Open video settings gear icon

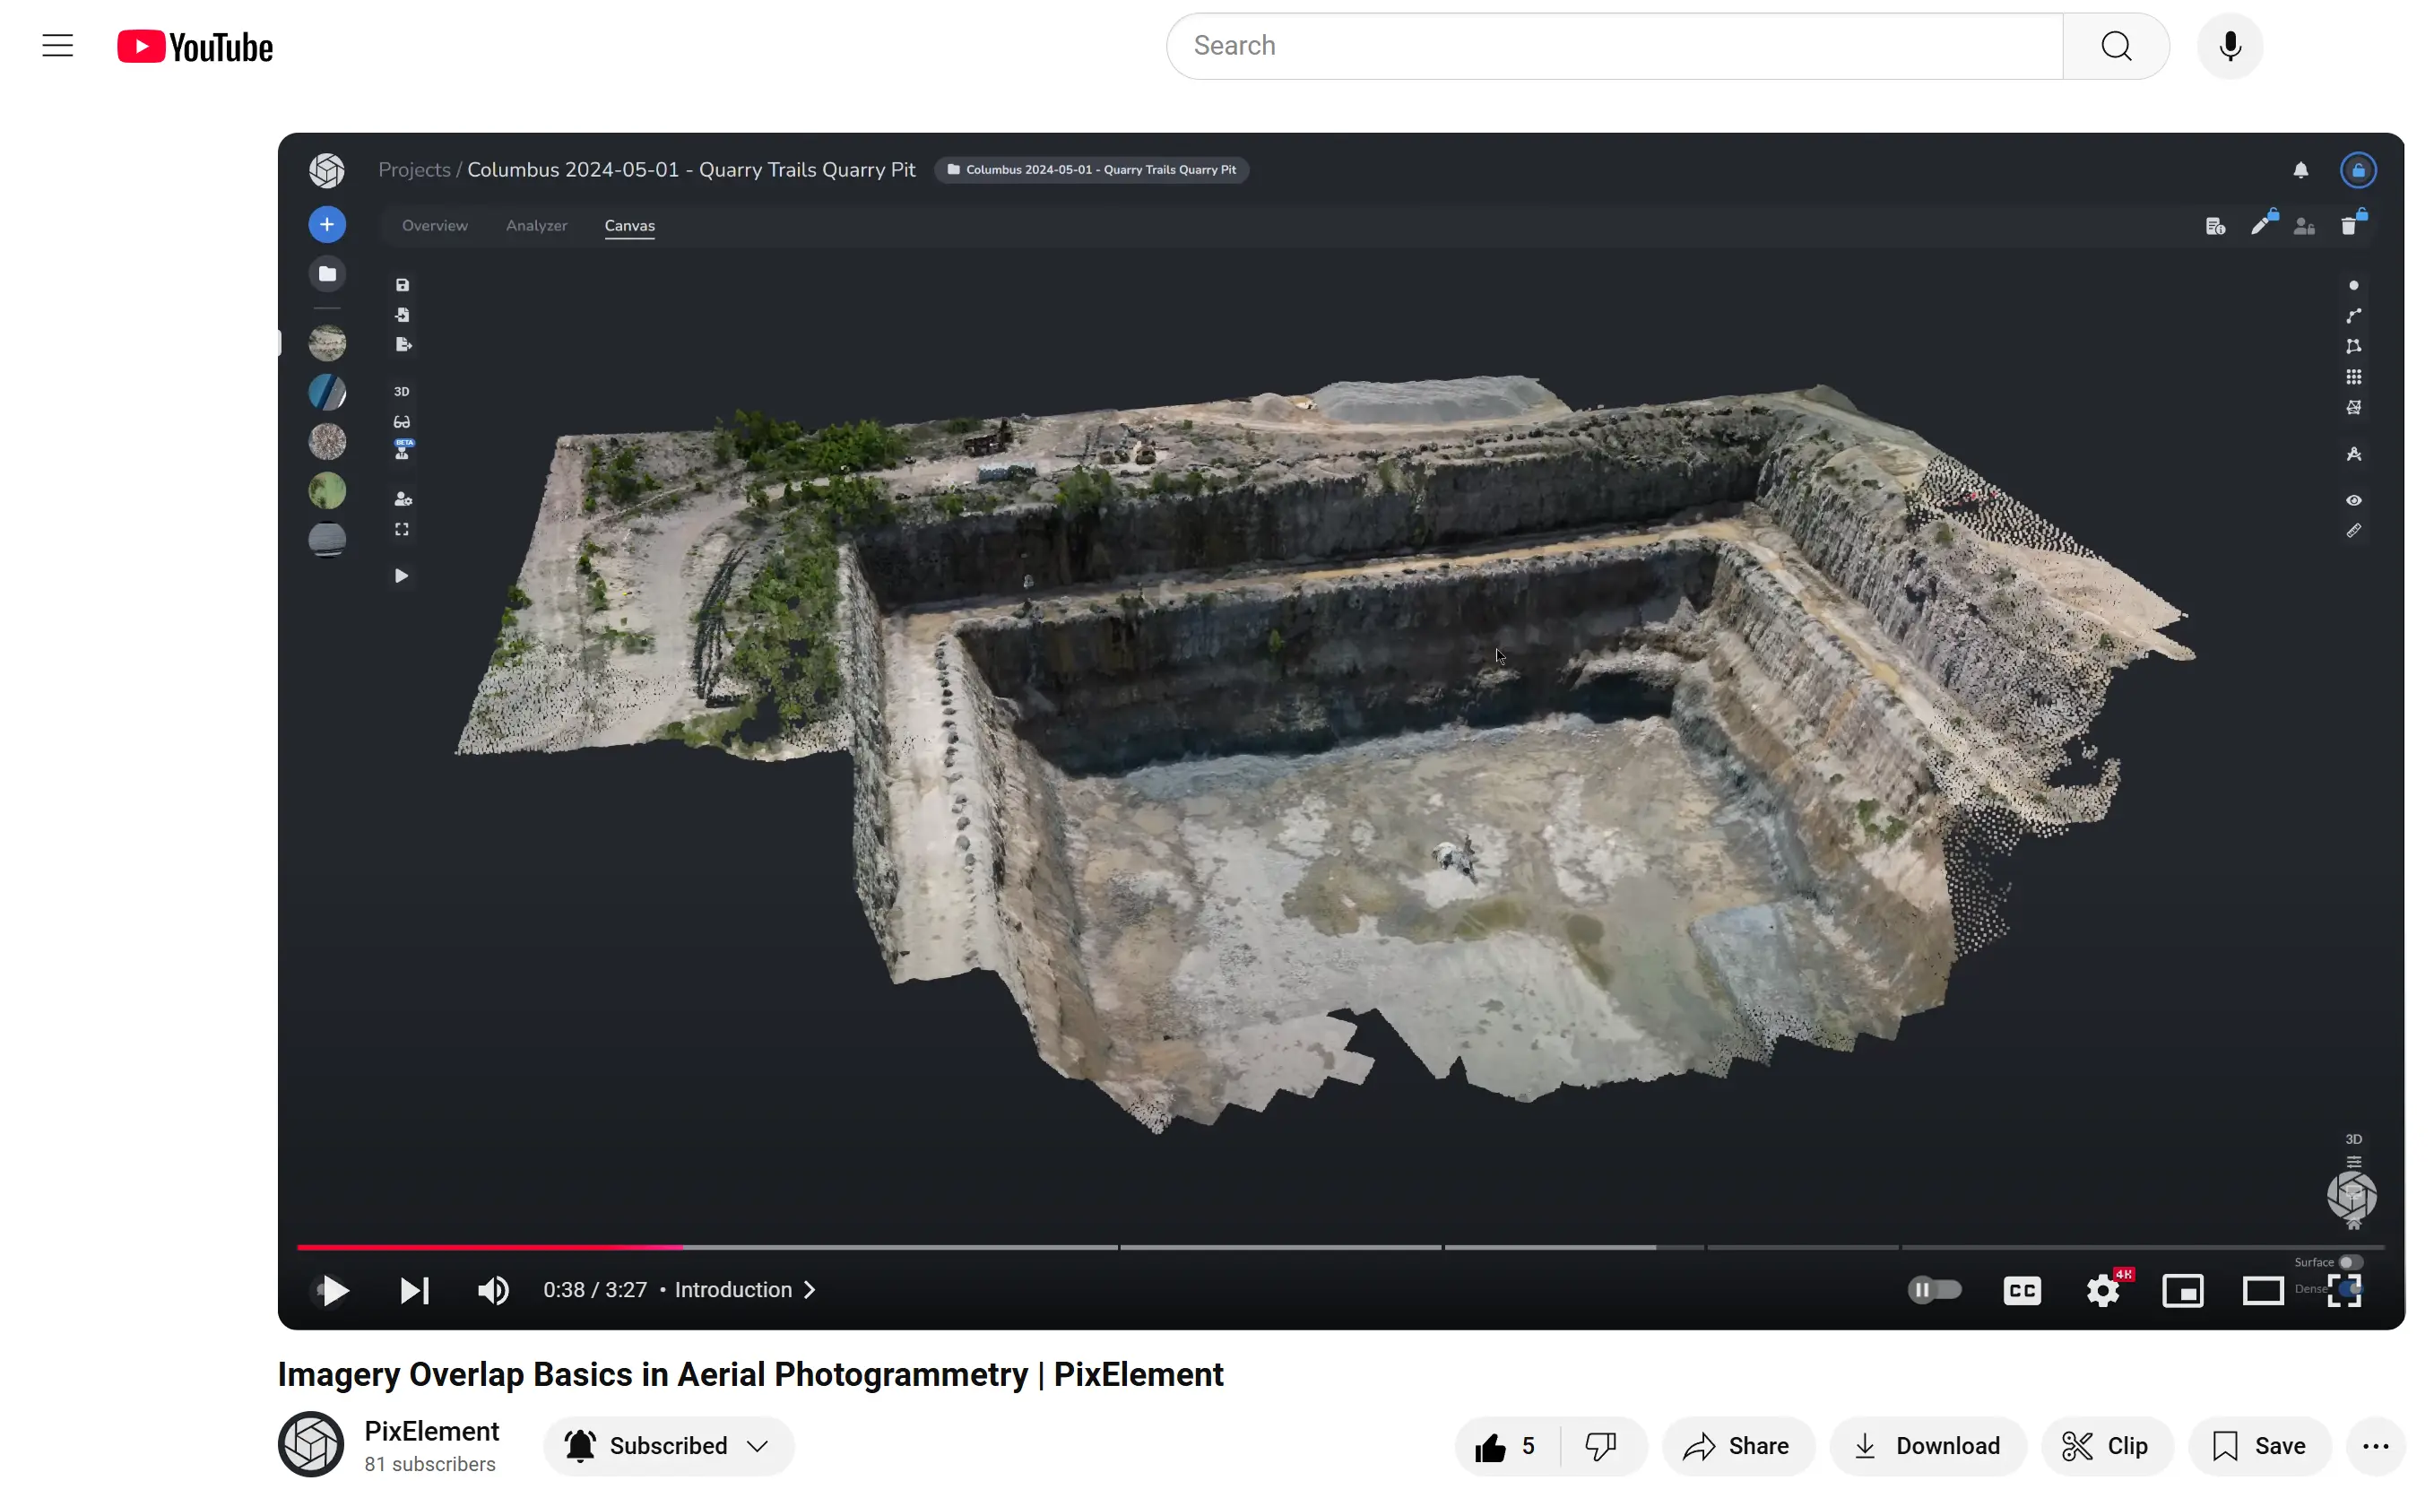coord(2102,1290)
